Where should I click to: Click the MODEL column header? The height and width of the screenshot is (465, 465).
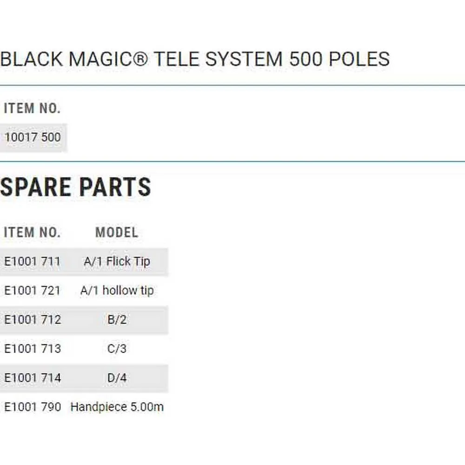(117, 232)
